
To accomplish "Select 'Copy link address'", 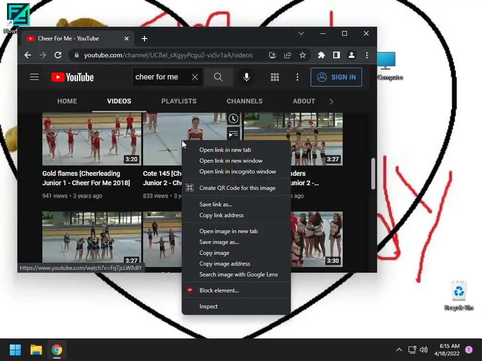I will click(236, 215).
